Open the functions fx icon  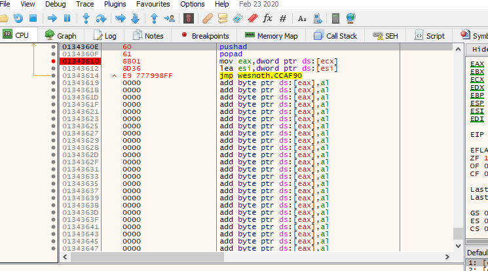tap(268, 18)
